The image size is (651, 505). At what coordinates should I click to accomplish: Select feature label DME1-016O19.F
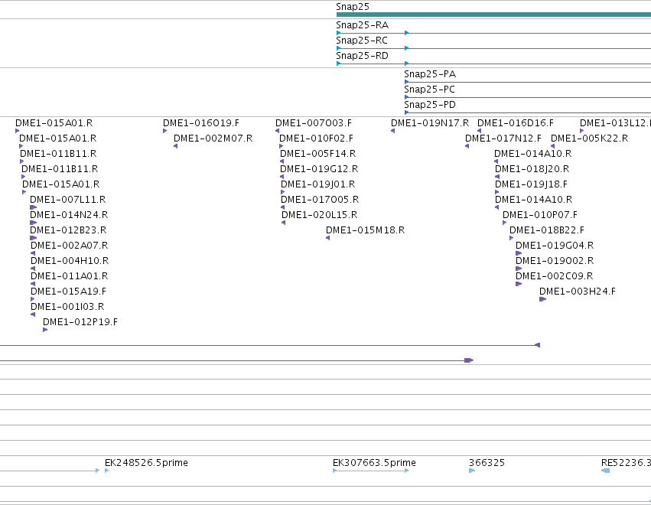[x=201, y=123]
